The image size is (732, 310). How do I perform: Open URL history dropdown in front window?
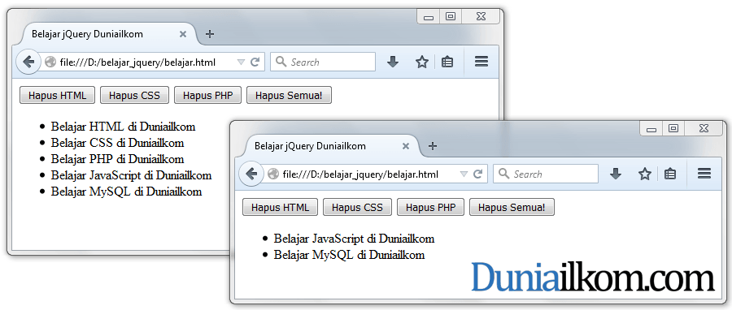point(464,174)
